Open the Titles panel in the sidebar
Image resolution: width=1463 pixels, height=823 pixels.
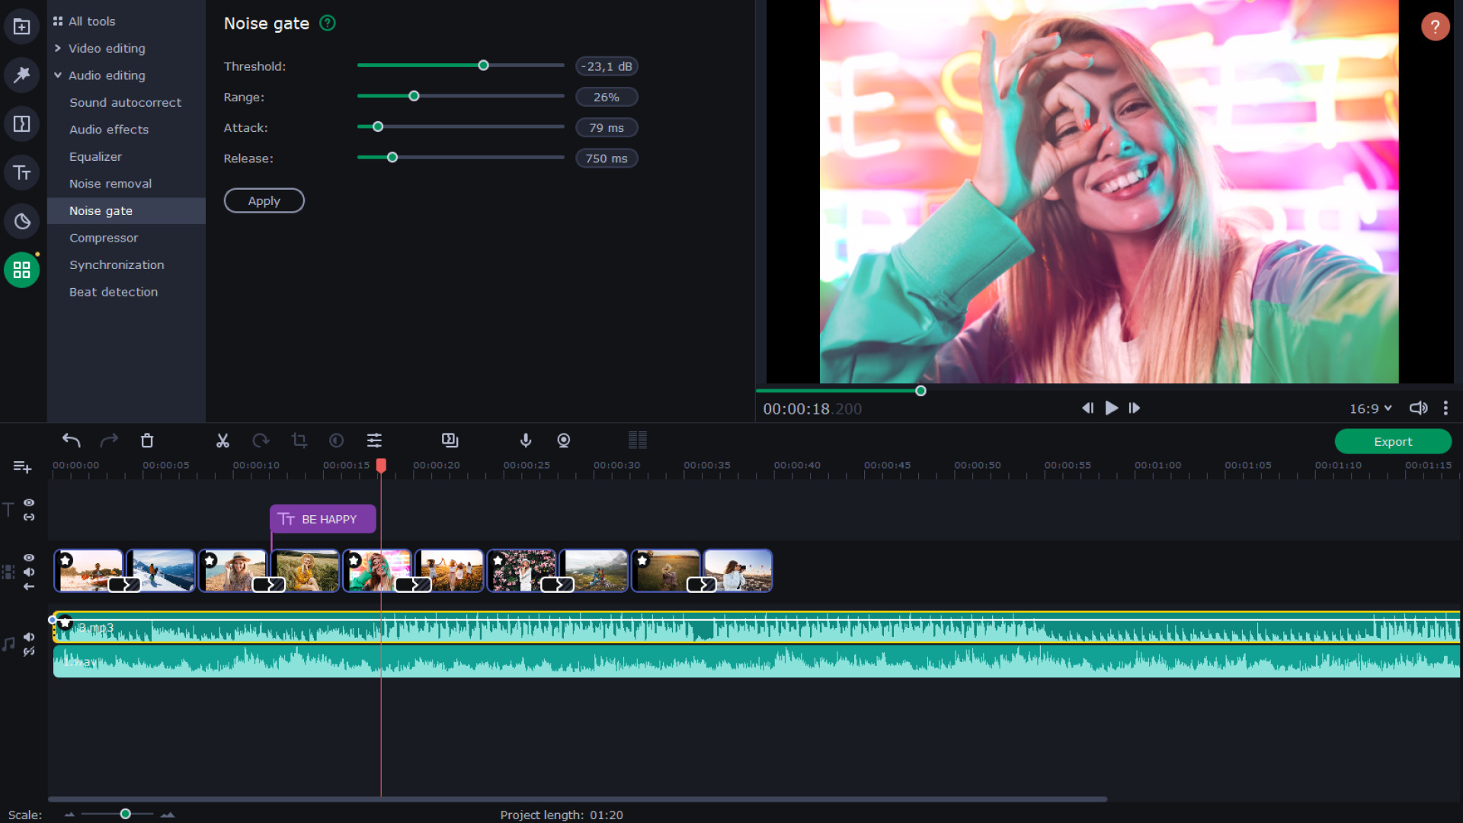click(21, 172)
